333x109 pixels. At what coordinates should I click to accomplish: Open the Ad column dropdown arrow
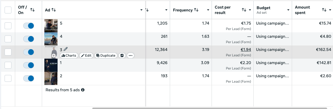tap(141, 10)
